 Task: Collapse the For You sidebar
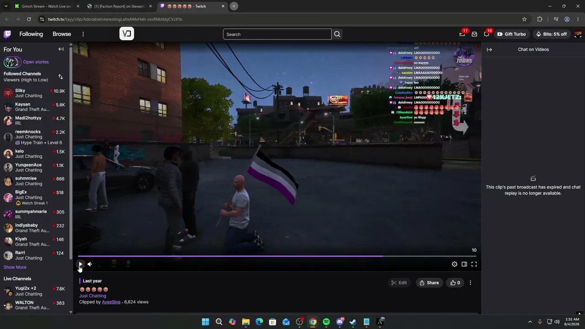[x=61, y=49]
